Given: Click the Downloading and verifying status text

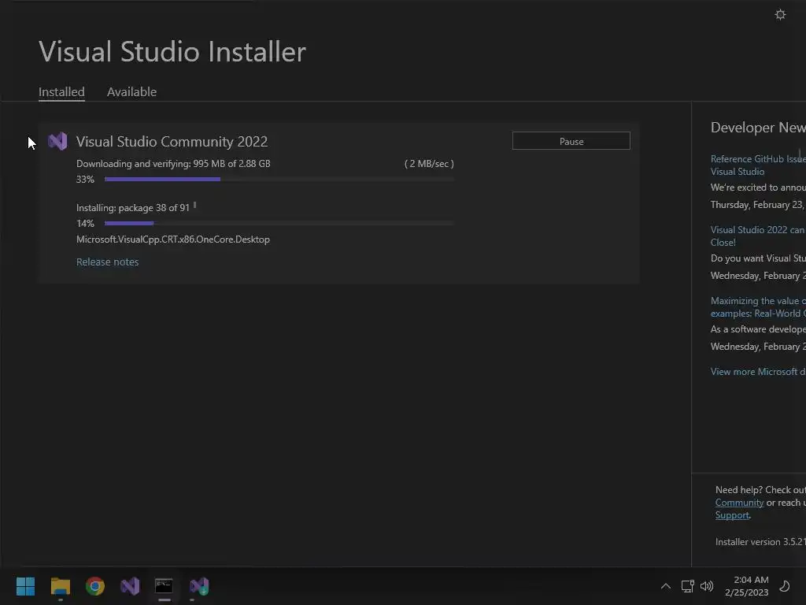Looking at the screenshot, I should coord(173,164).
